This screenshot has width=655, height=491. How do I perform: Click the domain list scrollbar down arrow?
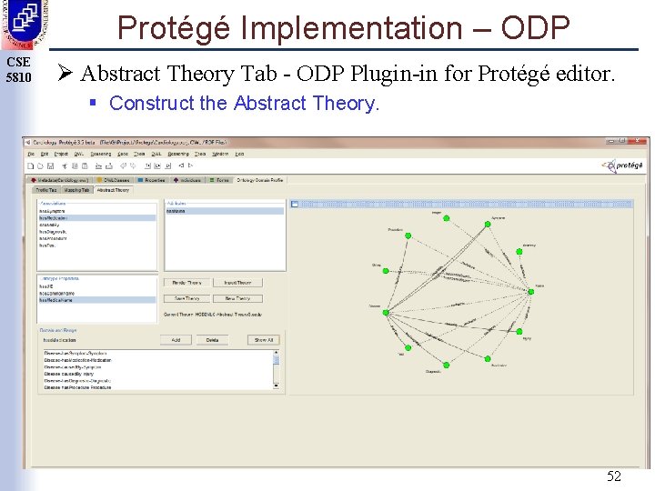point(277,386)
